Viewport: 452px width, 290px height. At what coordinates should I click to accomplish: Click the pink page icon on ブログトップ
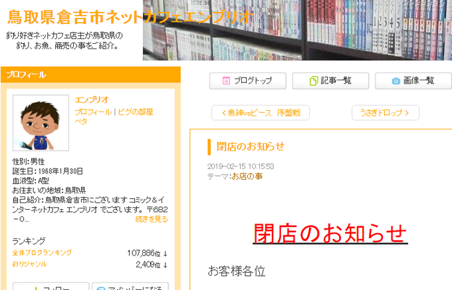coord(226,81)
